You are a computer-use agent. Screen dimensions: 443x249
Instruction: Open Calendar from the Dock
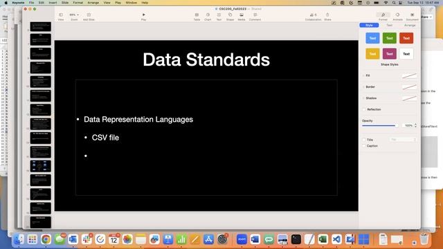(x=114, y=239)
